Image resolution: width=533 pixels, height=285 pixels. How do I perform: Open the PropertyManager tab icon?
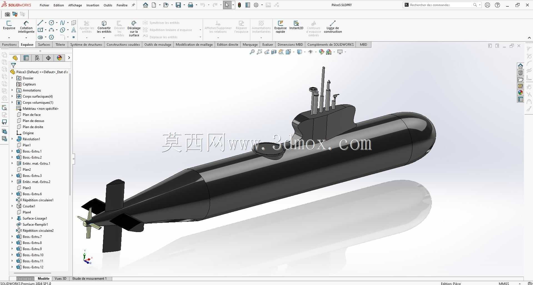click(26, 58)
